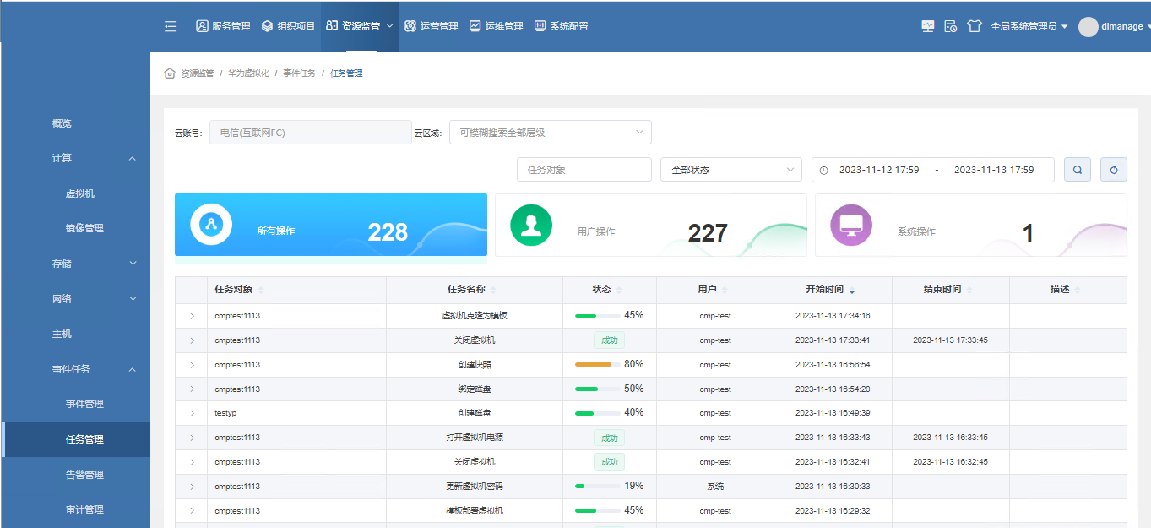The image size is (1151, 528).
Task: Open 主机 in the sidebar
Action: tap(62, 334)
